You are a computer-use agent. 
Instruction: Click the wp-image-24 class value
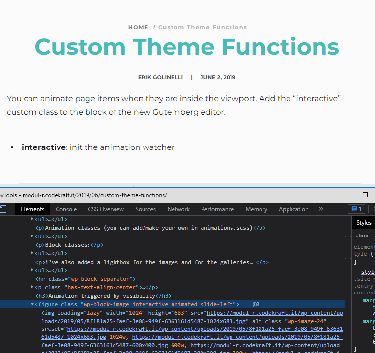pos(306,321)
